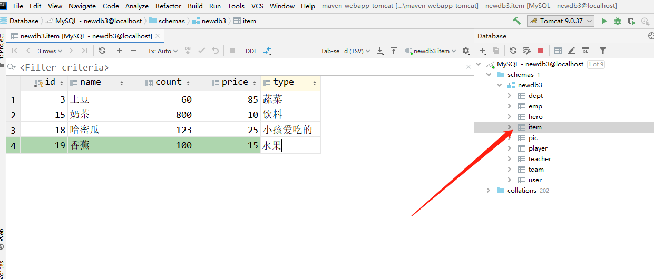Select the player table in the tree
The image size is (654, 279).
tap(538, 148)
